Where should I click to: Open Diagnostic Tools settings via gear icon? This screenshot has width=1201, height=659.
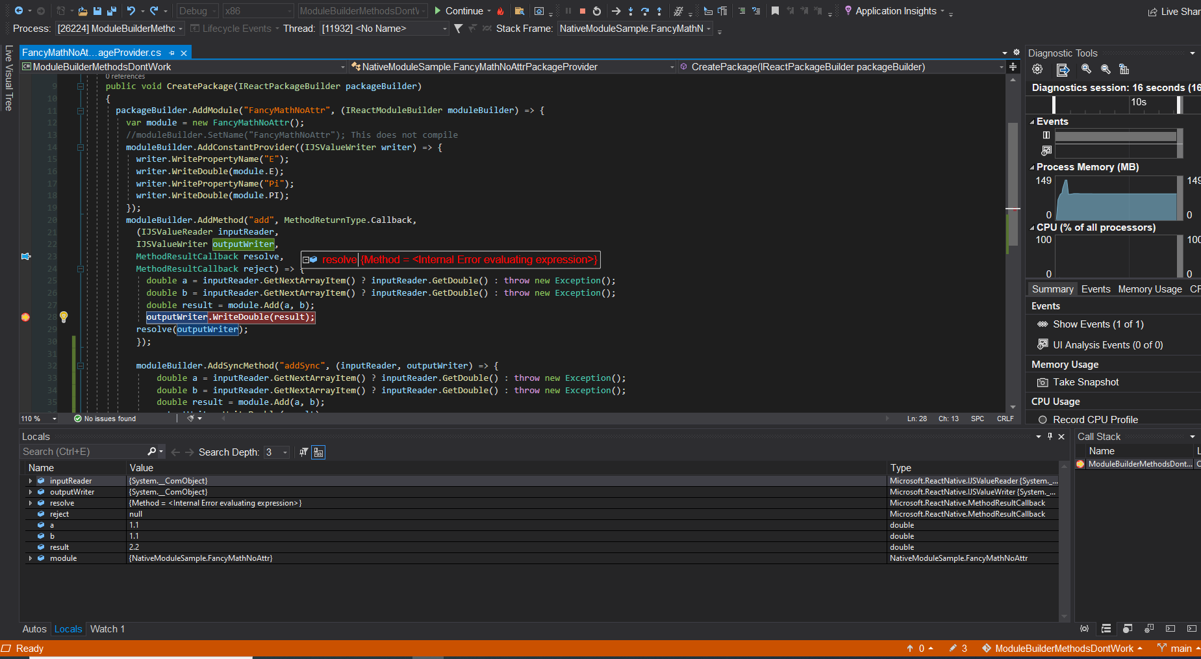1037,70
